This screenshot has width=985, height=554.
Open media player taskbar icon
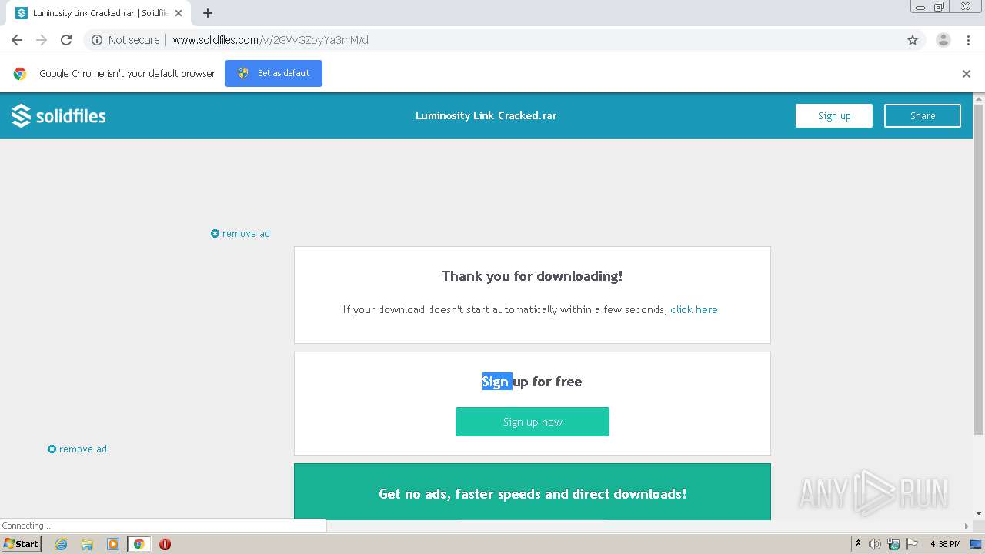click(113, 544)
